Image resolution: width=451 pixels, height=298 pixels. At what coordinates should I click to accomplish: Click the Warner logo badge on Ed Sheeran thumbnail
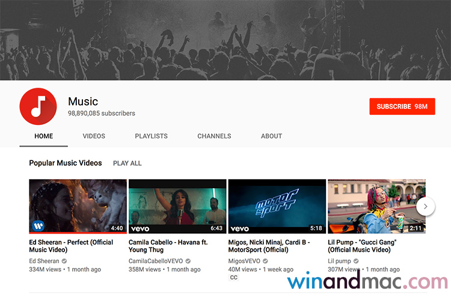click(38, 226)
